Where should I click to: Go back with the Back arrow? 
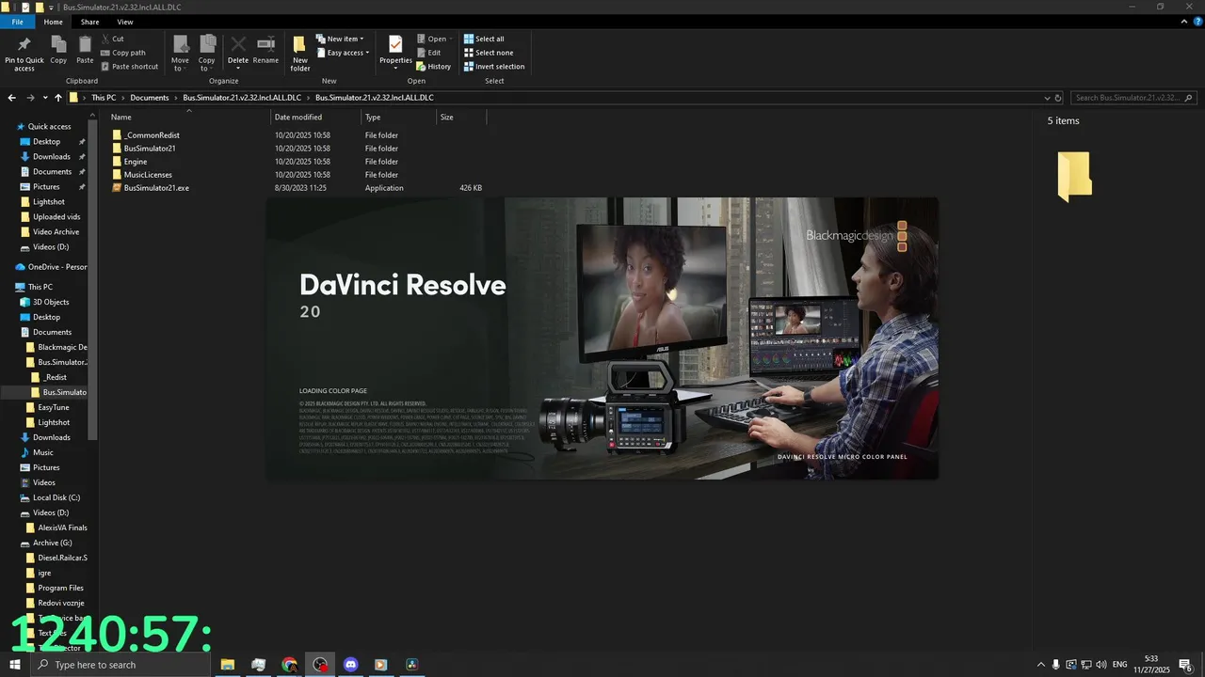(x=12, y=98)
